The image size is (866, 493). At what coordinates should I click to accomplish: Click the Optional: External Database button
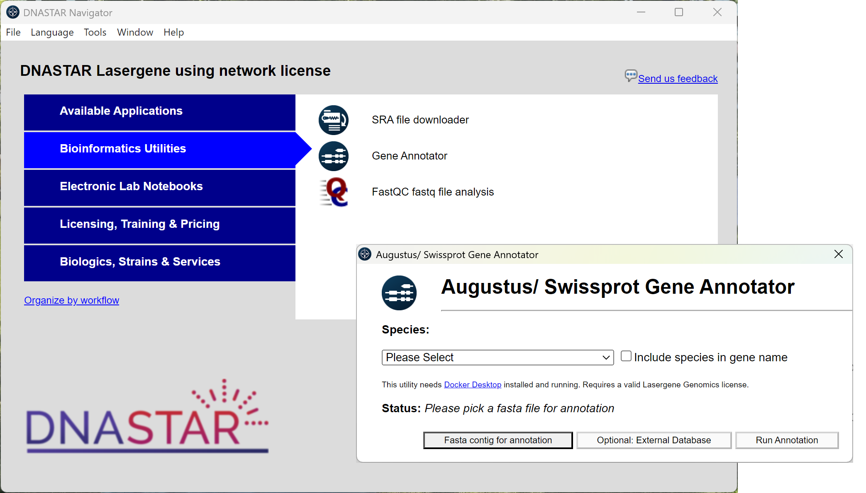coord(654,440)
